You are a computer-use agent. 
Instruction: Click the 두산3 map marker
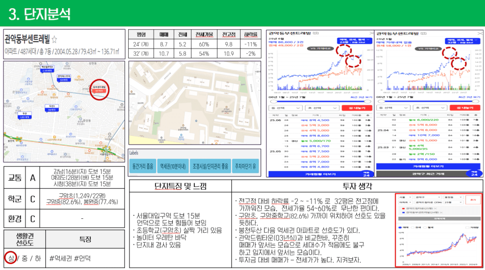coord(51,108)
